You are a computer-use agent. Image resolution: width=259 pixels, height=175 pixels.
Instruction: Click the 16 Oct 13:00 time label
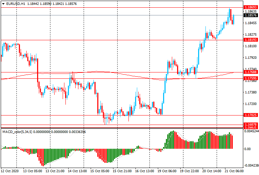click(x=145, y=171)
